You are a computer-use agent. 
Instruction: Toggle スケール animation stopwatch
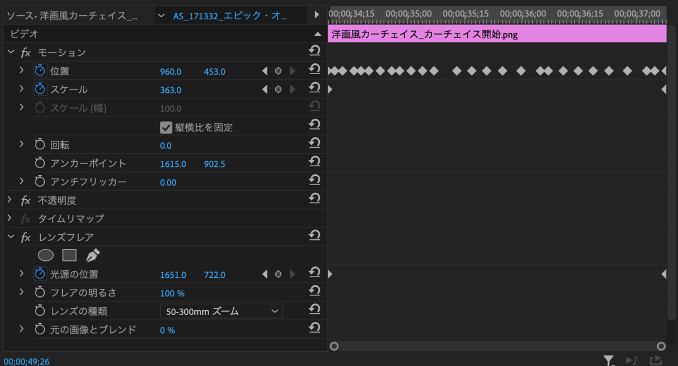point(40,89)
